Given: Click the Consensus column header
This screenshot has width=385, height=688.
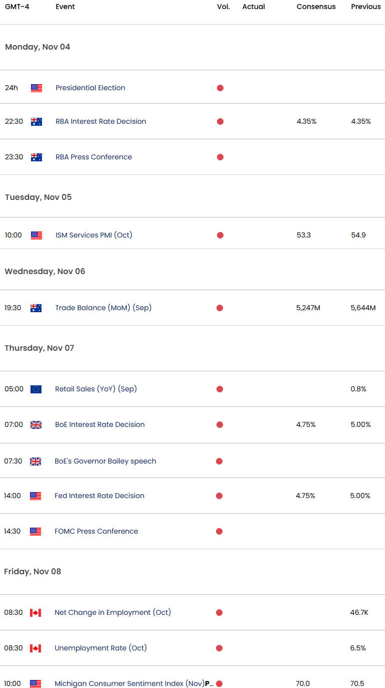Looking at the screenshot, I should [316, 7].
